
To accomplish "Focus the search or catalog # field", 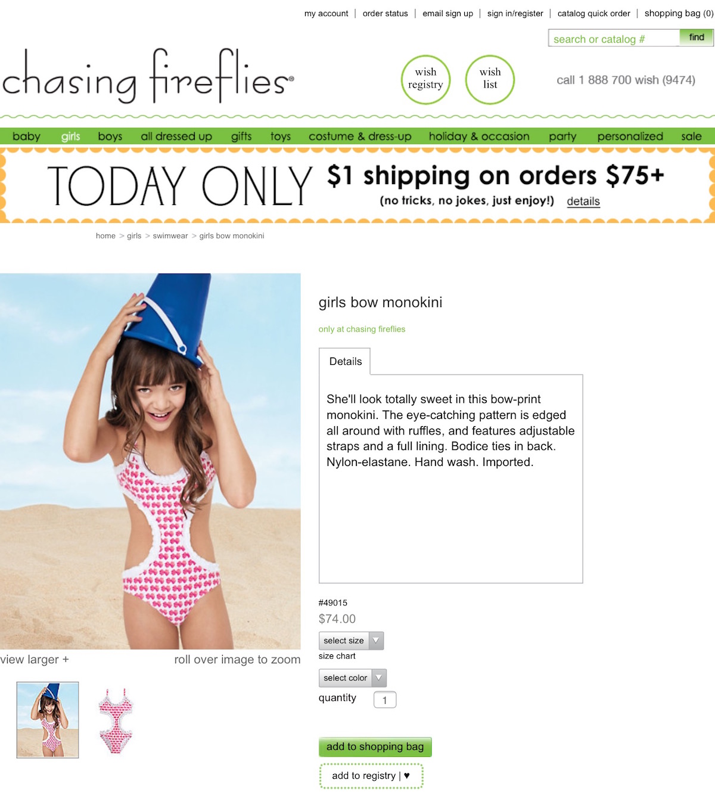I will pos(614,39).
